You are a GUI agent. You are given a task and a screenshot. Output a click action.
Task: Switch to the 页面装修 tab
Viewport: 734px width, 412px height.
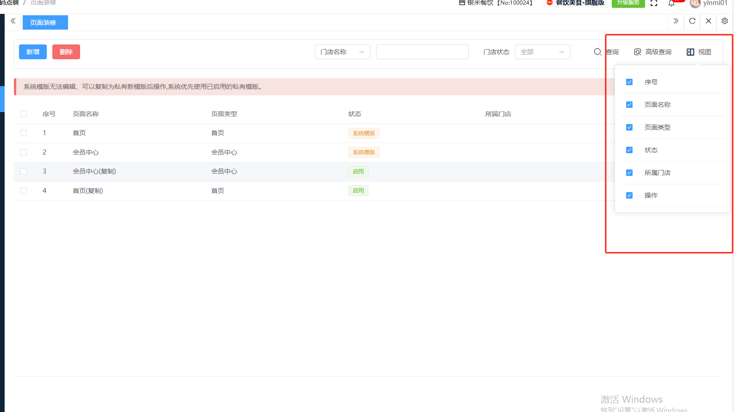(x=45, y=23)
